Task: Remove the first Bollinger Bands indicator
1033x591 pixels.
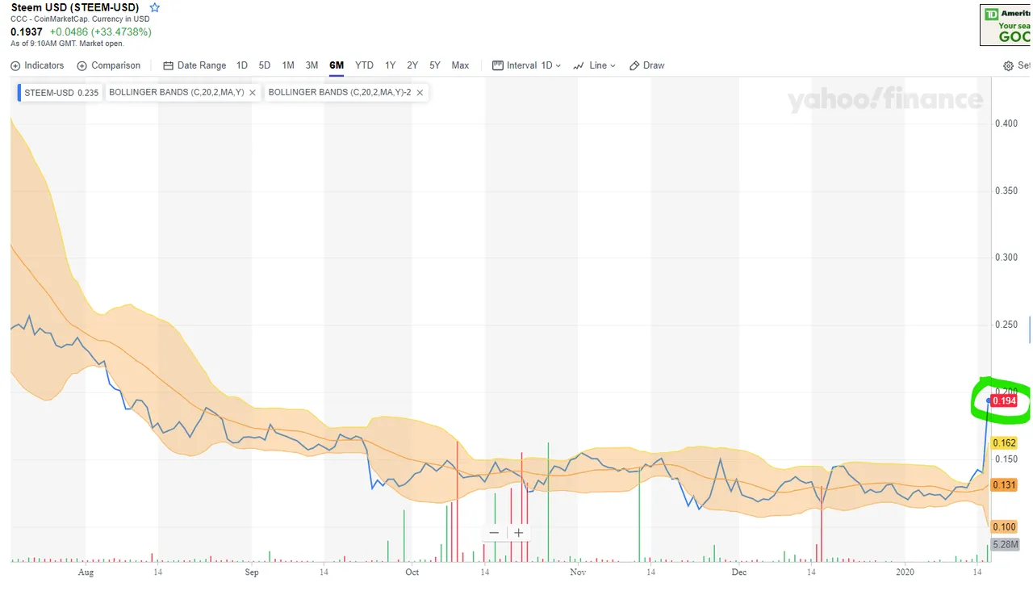Action: pyautogui.click(x=253, y=93)
